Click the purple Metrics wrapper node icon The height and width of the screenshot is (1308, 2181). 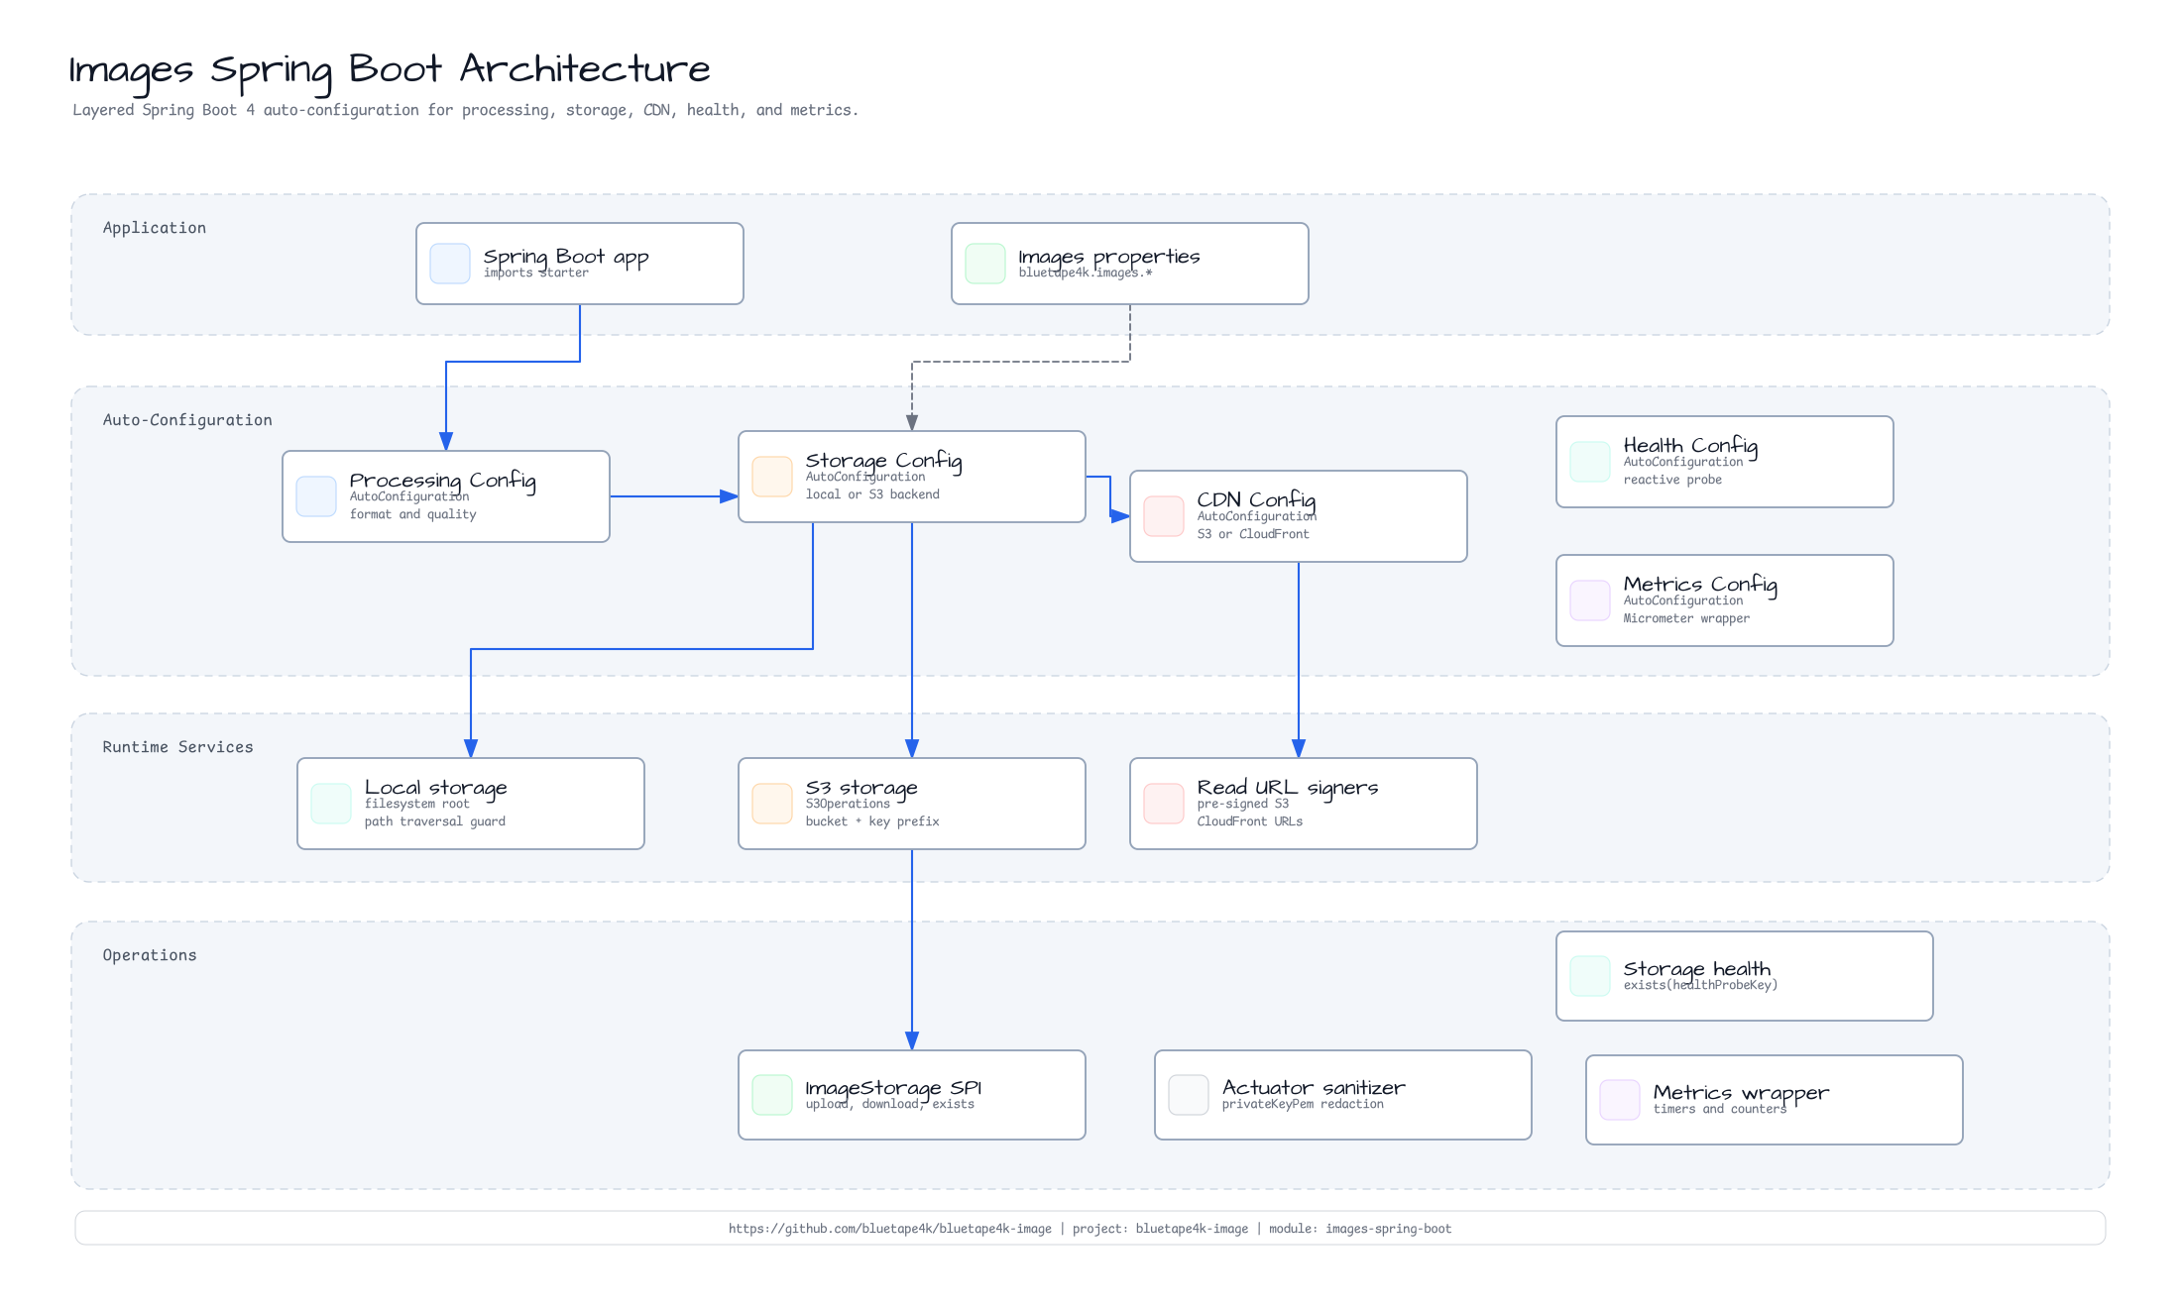pos(1620,1100)
